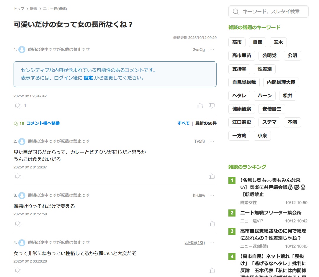Open ニュー速(嫌儲) breadcrumb link
This screenshot has width=319, height=277.
coord(55,9)
